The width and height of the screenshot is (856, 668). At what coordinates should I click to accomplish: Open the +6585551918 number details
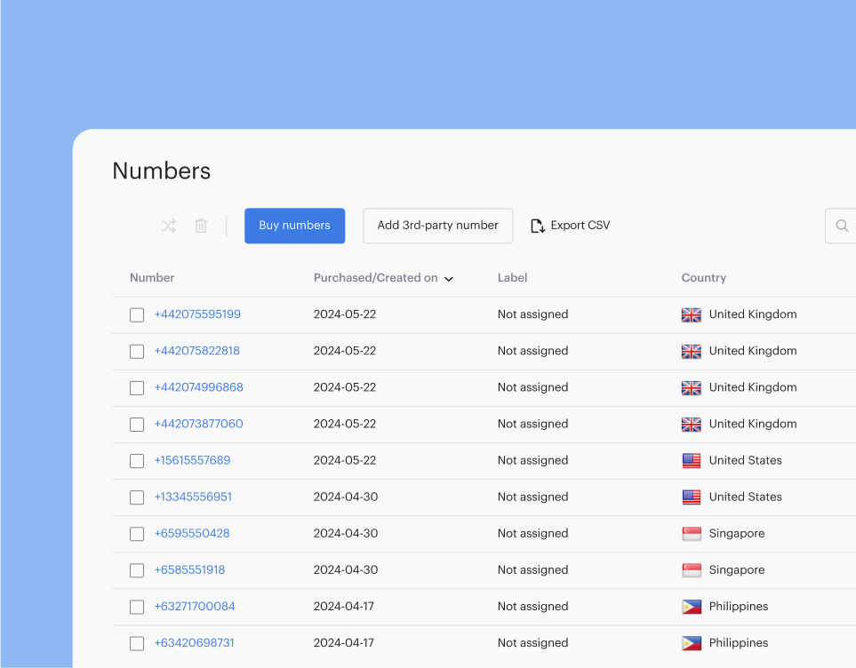coord(189,569)
